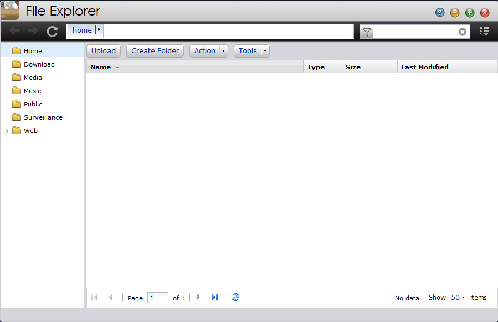
Task: Click the blue help question mark icon
Action: coord(440,13)
